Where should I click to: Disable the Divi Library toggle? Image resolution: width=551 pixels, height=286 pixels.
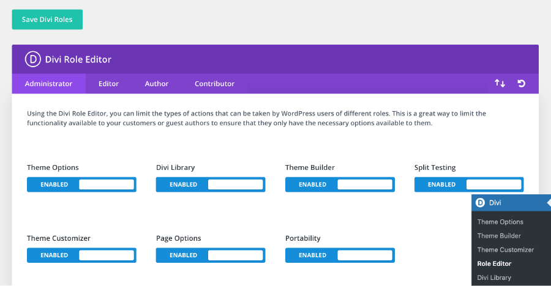211,185
